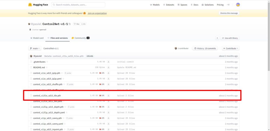Click the download icon for .gitattributes
Screen dimensions: 270x131
(109, 62)
